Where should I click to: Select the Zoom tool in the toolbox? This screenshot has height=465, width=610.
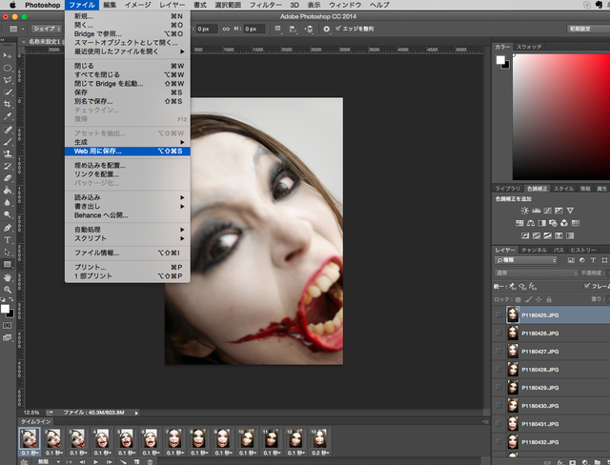[x=8, y=290]
